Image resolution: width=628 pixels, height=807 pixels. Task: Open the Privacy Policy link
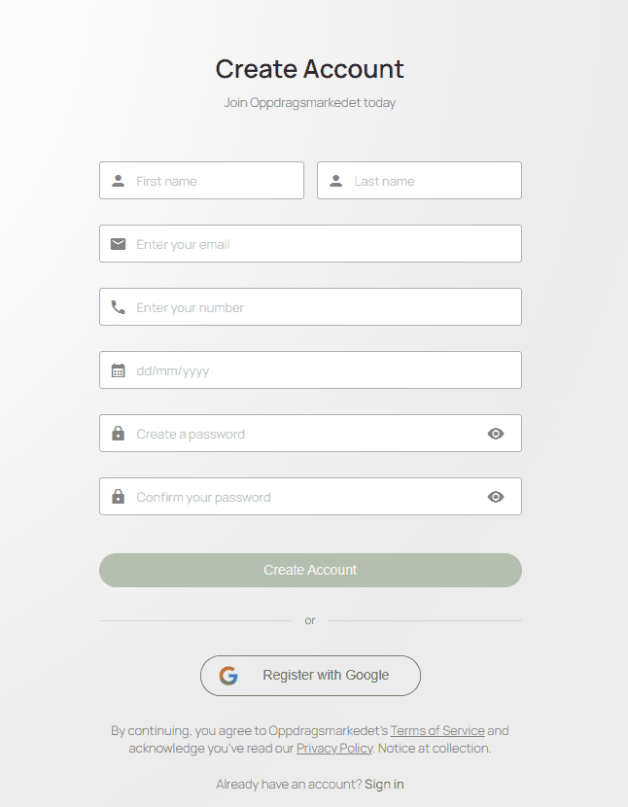coord(334,748)
